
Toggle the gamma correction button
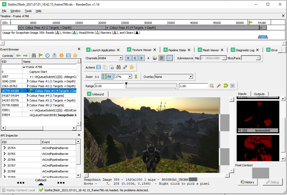tap(170, 58)
